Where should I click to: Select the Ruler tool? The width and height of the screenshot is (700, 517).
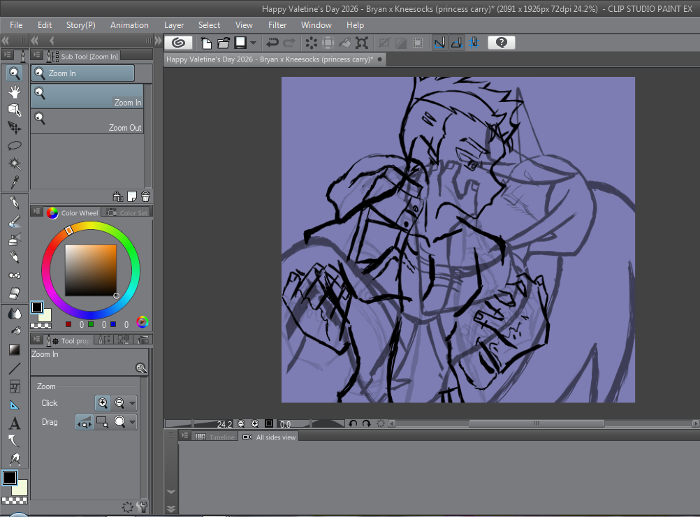15,405
